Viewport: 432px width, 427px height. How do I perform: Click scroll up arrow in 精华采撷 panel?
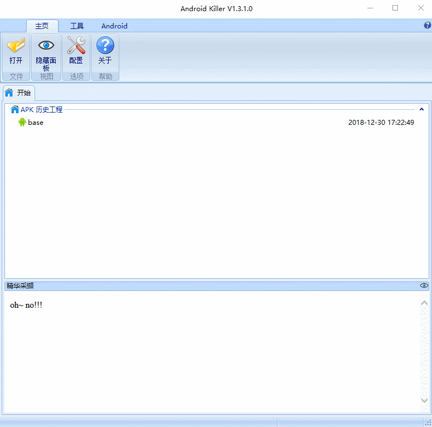tap(424, 303)
